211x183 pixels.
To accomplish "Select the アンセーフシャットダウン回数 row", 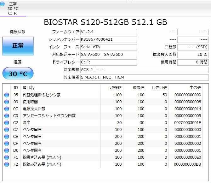I will point(103,116).
